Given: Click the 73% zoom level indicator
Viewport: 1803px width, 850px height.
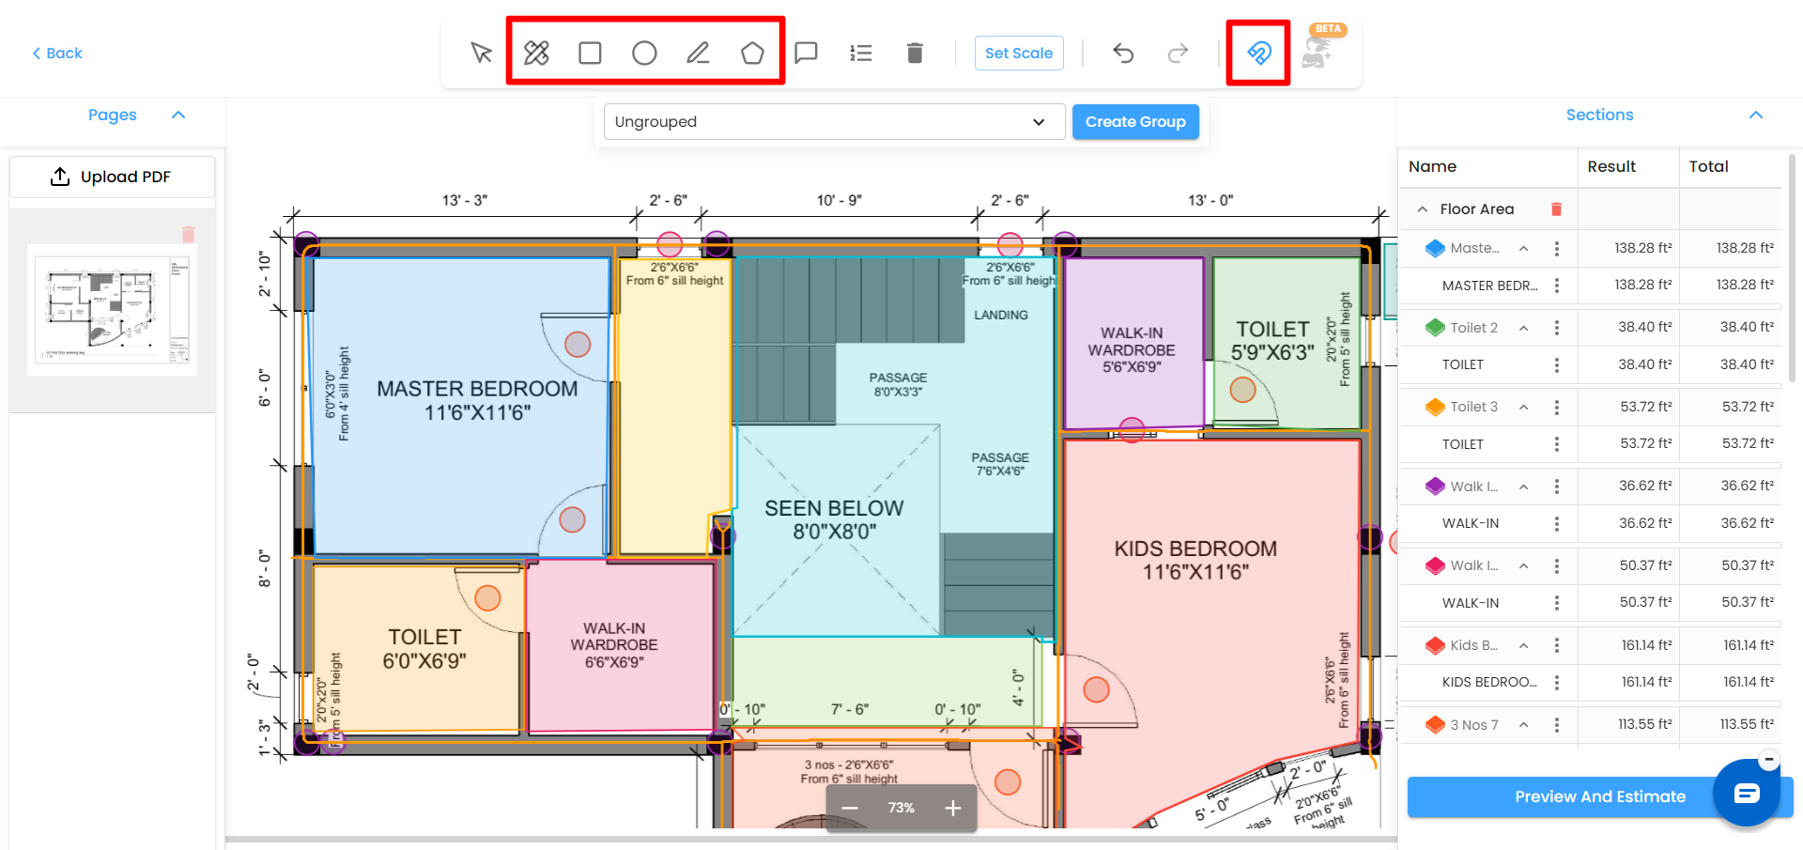Looking at the screenshot, I should point(901,808).
